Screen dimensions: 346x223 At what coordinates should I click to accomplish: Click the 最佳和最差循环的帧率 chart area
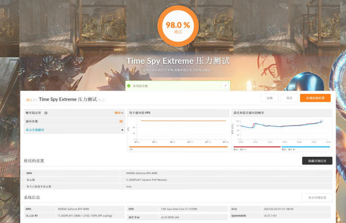(x=282, y=130)
